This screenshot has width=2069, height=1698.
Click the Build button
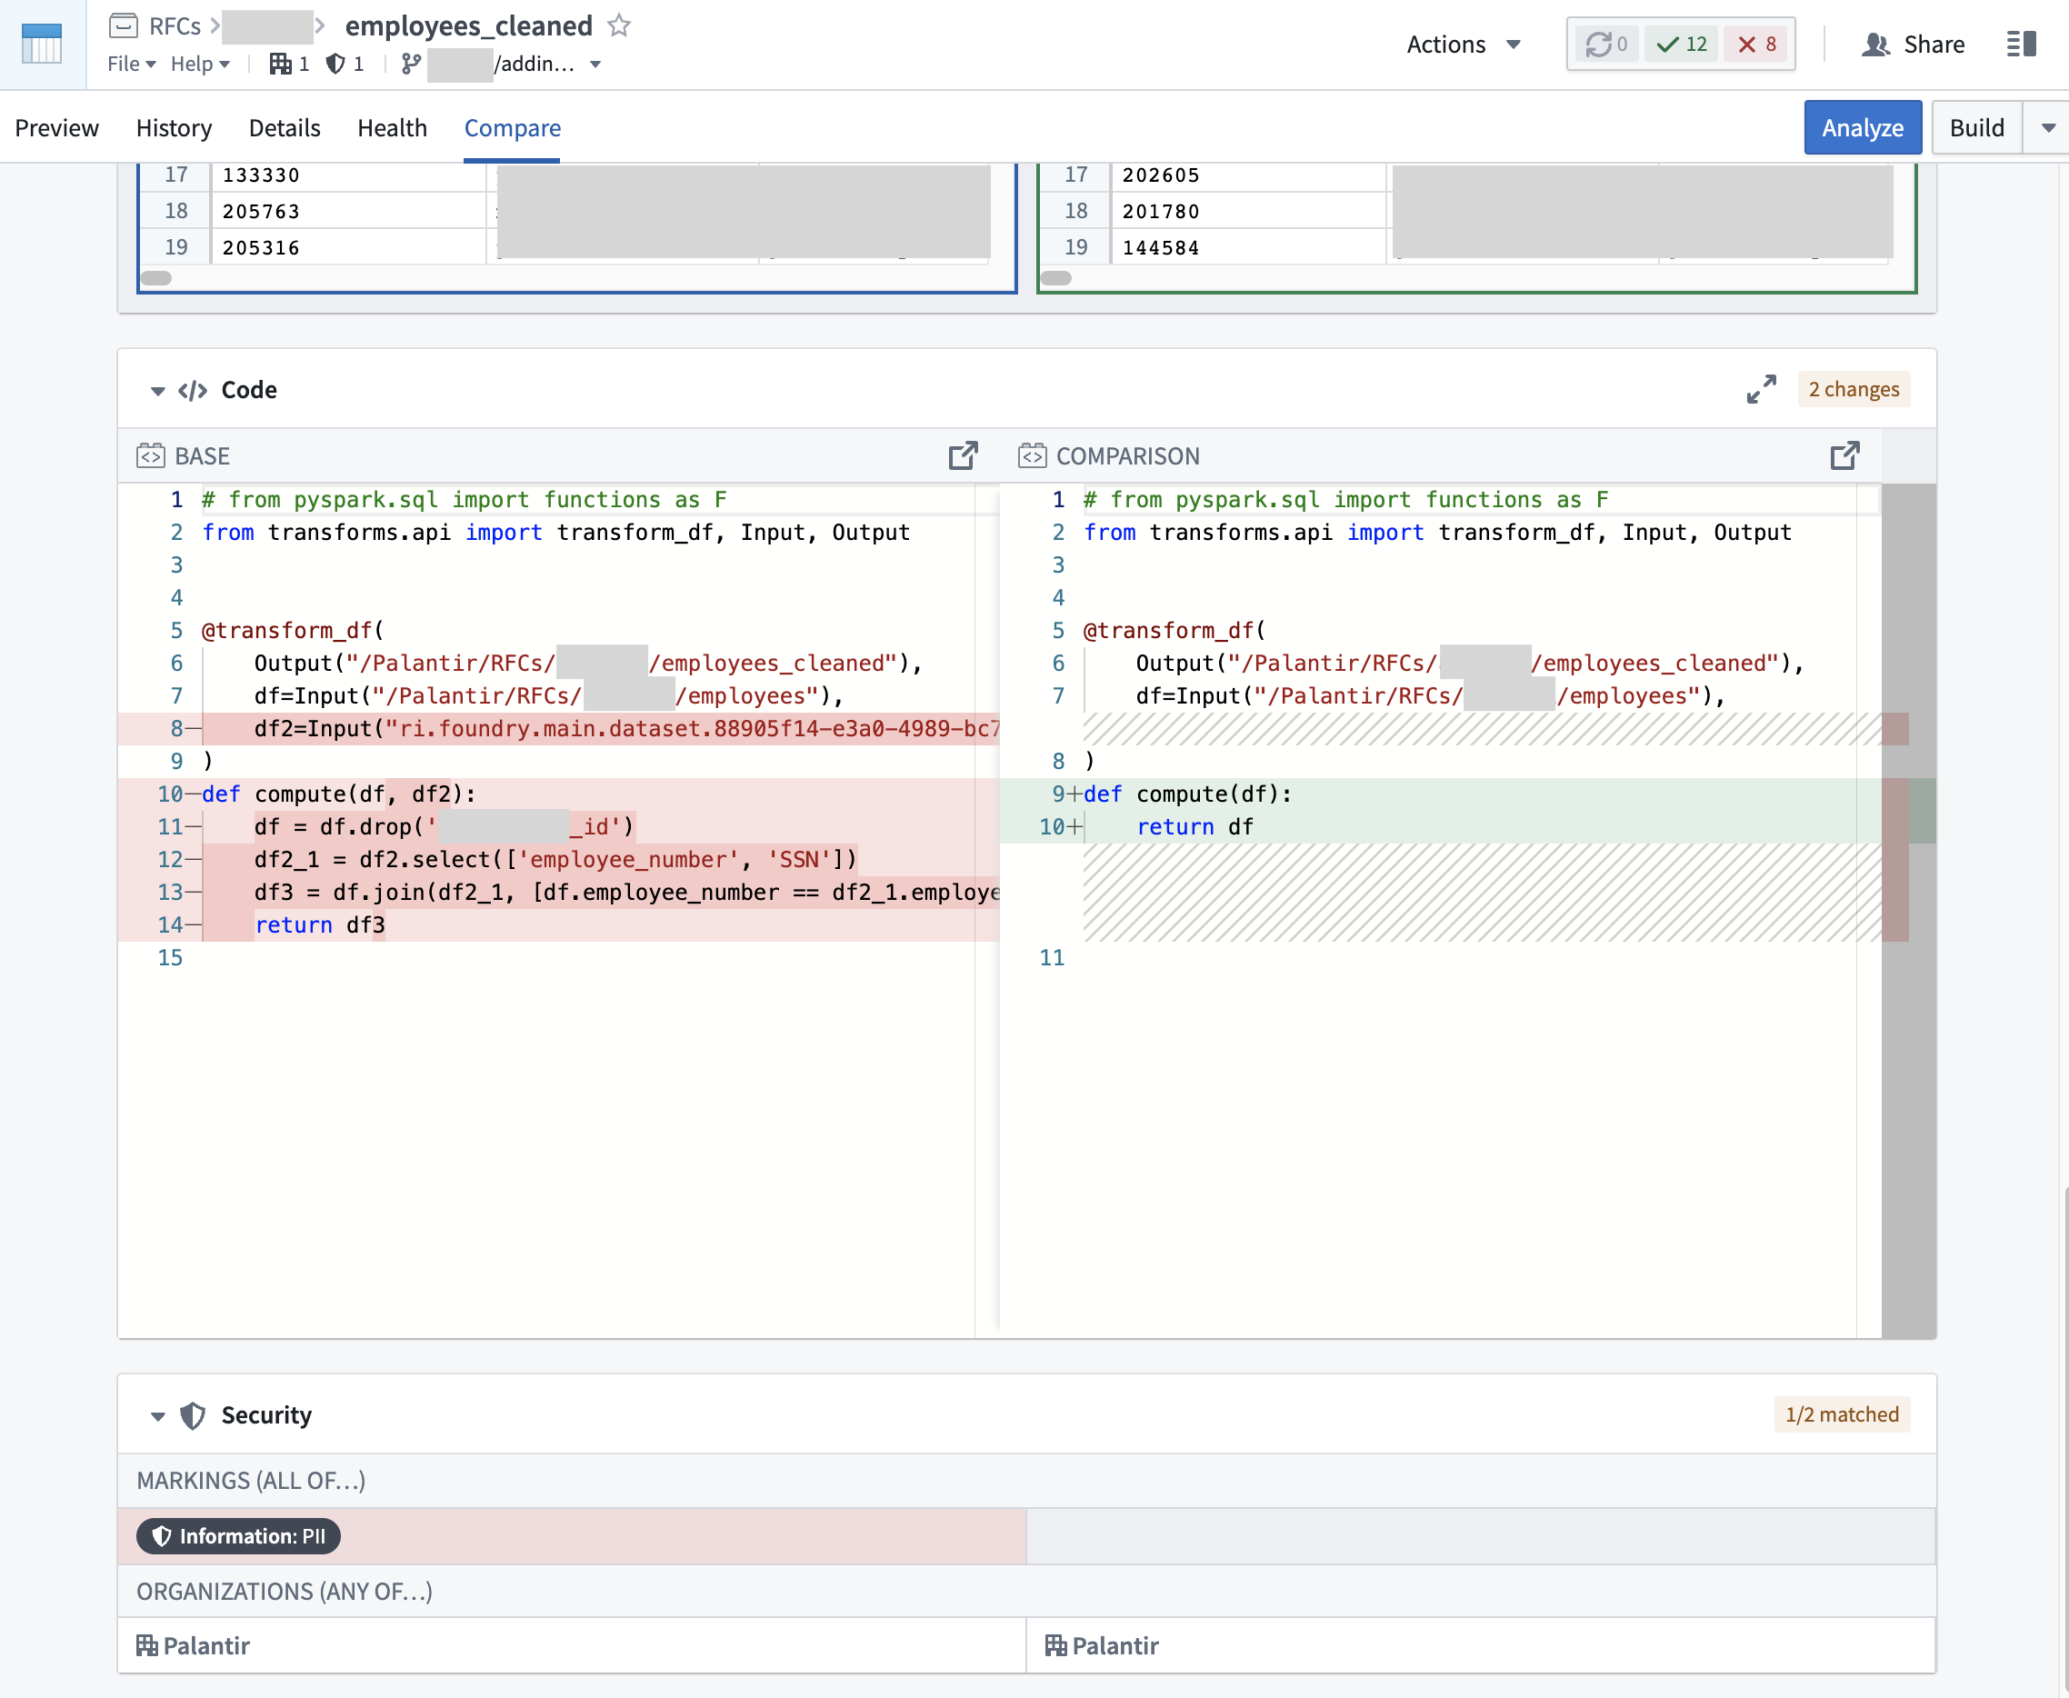click(x=1977, y=128)
